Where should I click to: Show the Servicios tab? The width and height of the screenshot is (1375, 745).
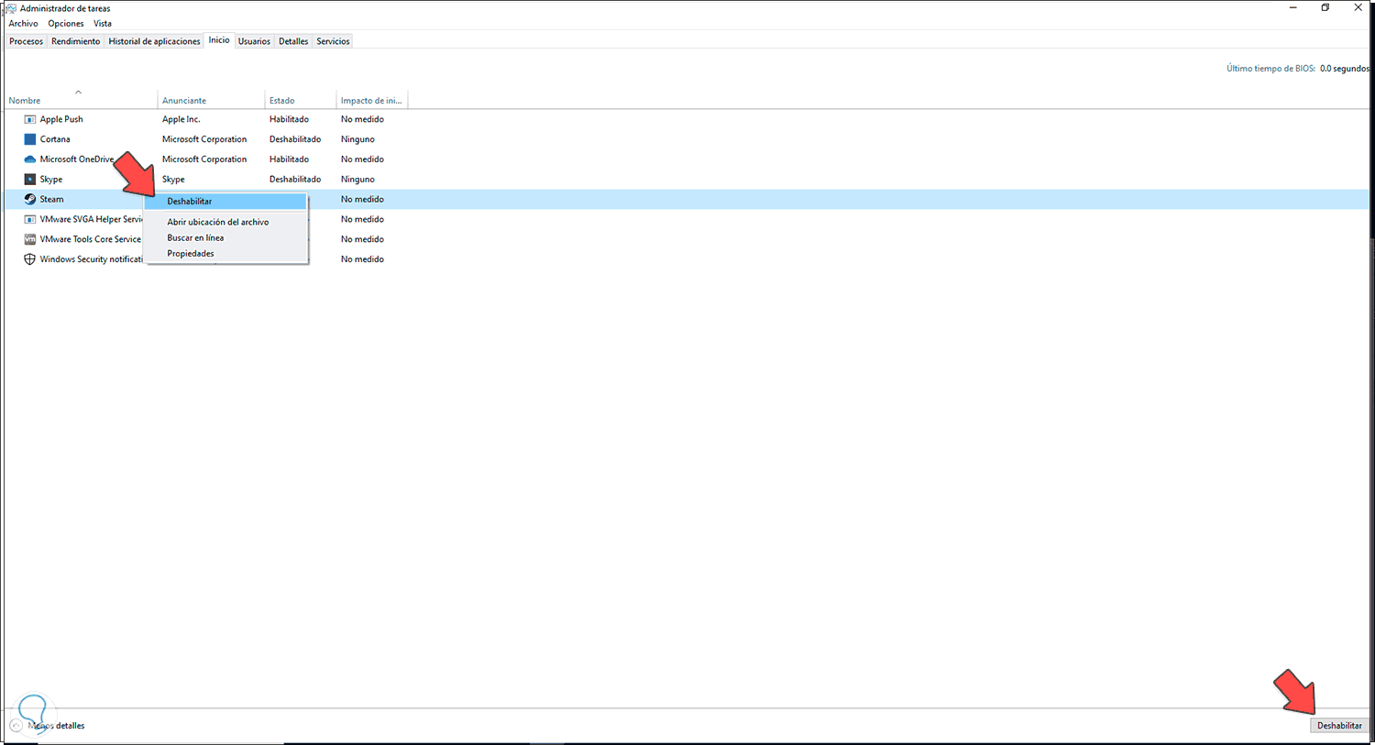tap(334, 41)
